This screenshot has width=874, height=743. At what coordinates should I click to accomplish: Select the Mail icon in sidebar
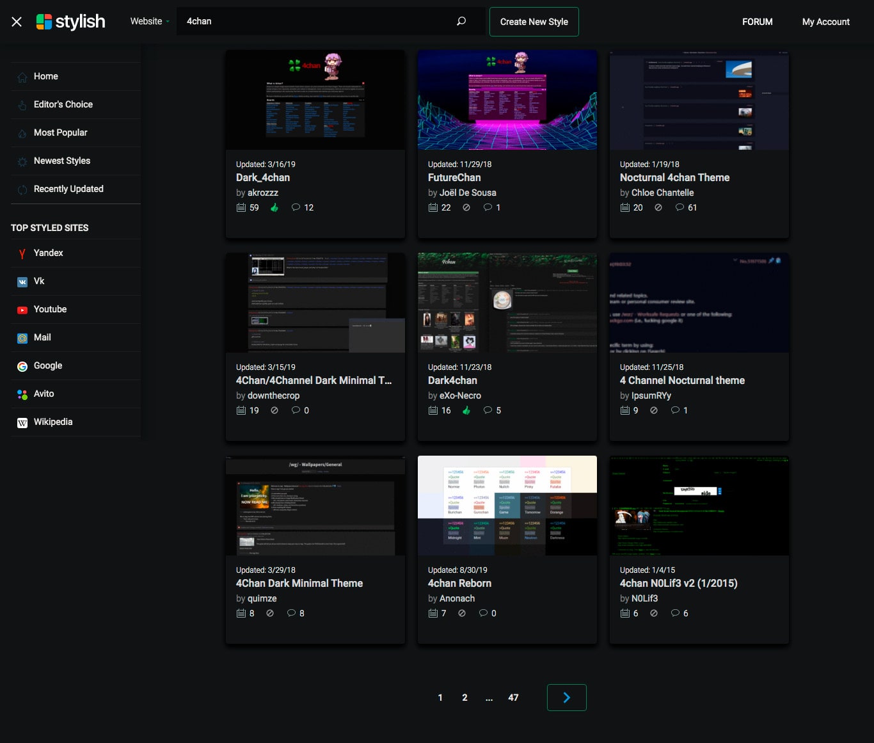[22, 337]
